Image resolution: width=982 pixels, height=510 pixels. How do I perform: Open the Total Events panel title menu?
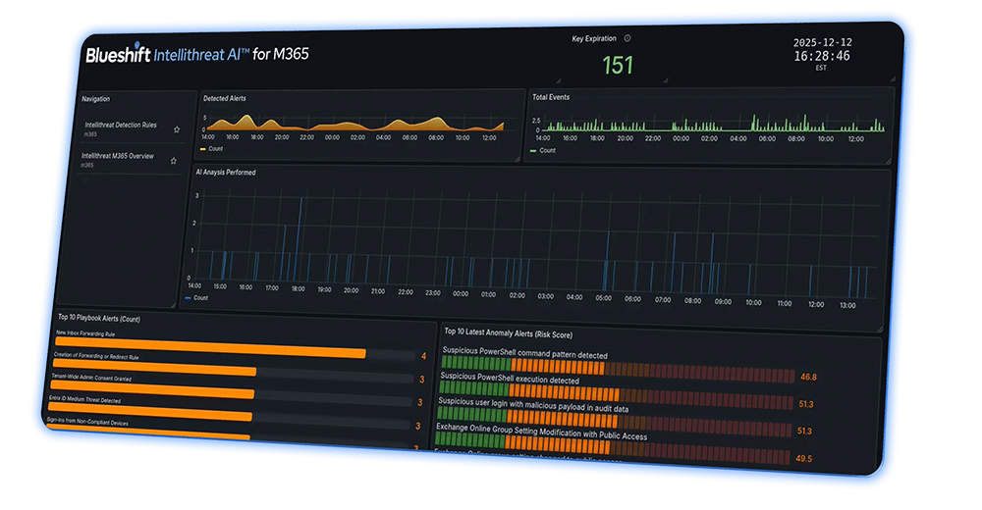(550, 97)
